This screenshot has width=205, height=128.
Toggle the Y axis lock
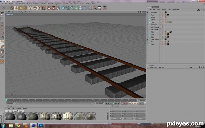coord(35,8)
